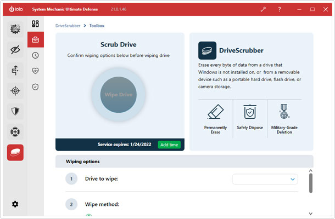Open the dashboard grid icon

pyautogui.click(x=36, y=24)
